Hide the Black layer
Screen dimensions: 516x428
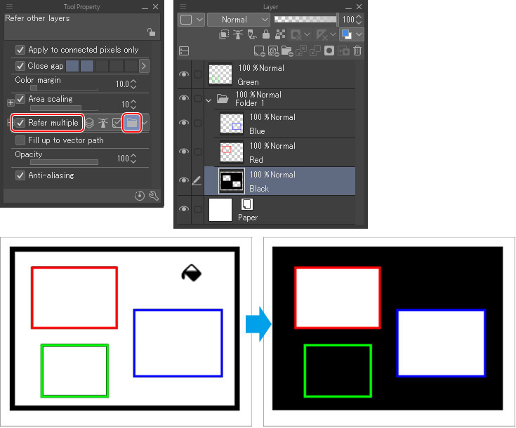184,180
